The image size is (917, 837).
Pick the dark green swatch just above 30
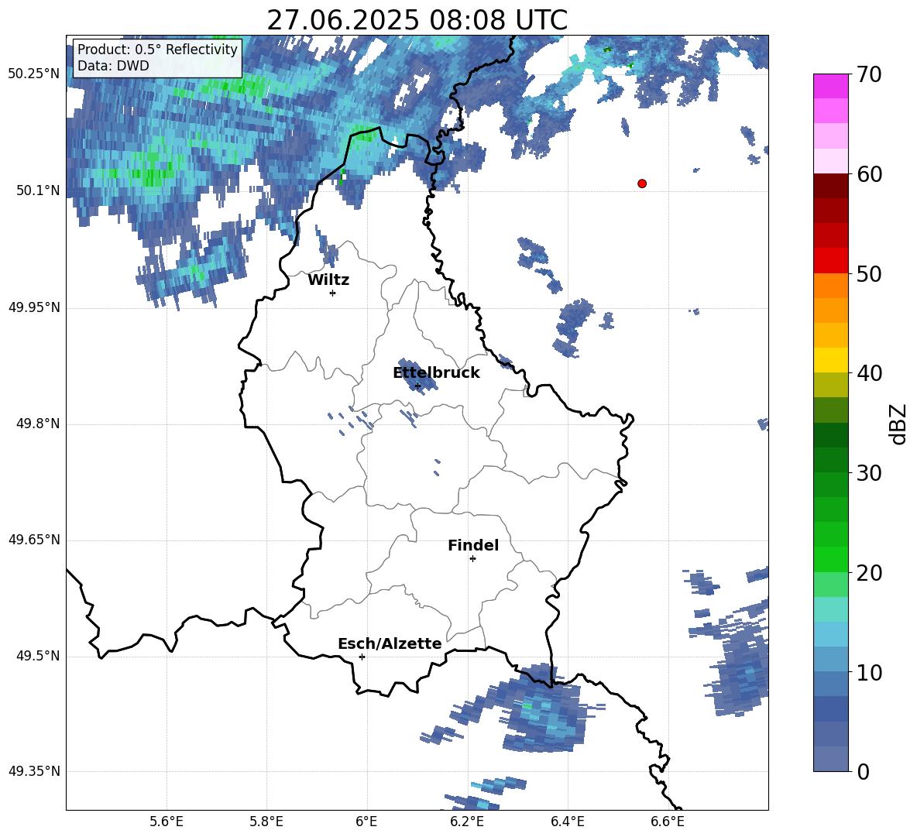coord(830,459)
